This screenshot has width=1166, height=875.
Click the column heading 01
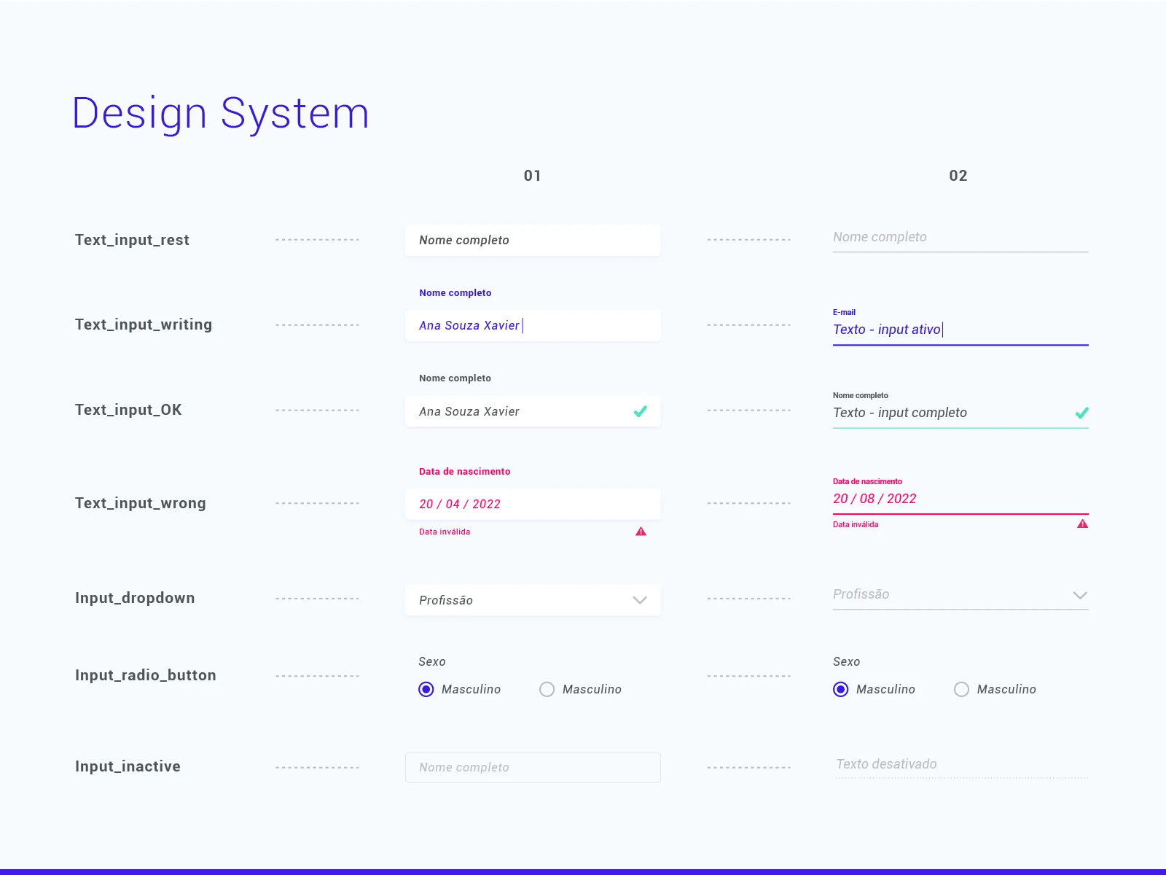pyautogui.click(x=533, y=176)
